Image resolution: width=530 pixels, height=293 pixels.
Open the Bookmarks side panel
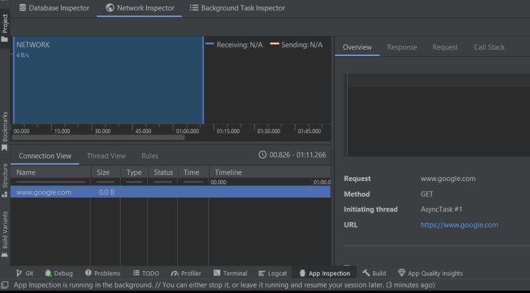5,131
